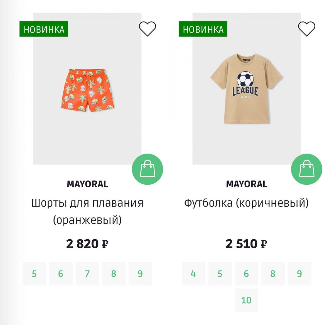This screenshot has width=334, height=325.
Task: Choose size 8 for the t-shirt
Action: [x=272, y=274]
